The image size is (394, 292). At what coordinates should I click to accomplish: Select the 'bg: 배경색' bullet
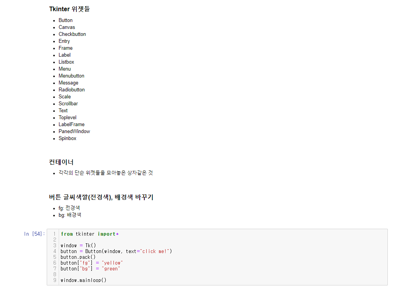click(70, 215)
